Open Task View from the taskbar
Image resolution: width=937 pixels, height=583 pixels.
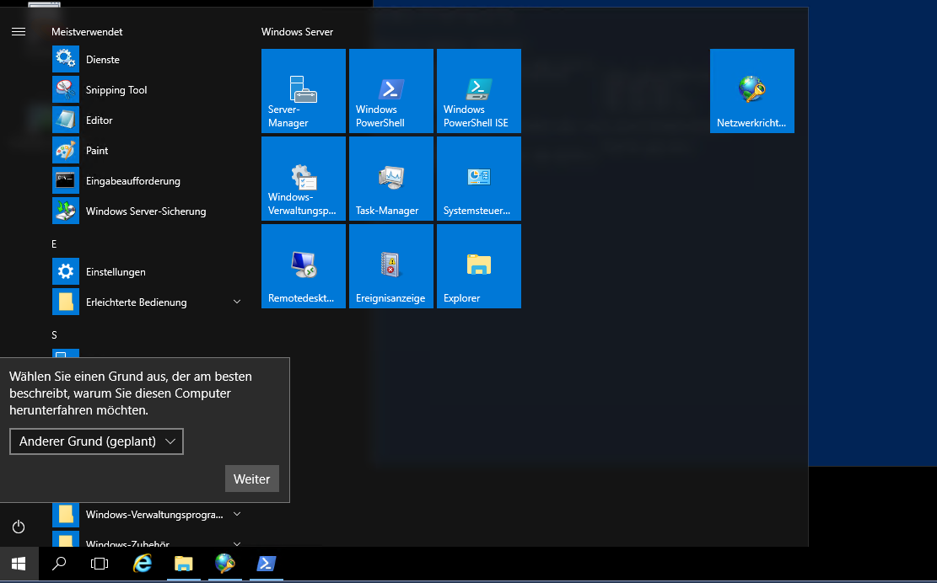point(100,564)
